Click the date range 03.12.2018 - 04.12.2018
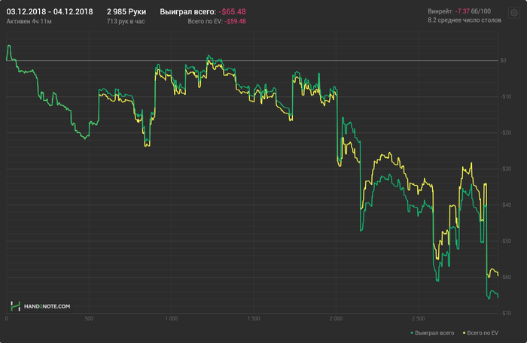The width and height of the screenshot is (527, 343). click(x=50, y=12)
